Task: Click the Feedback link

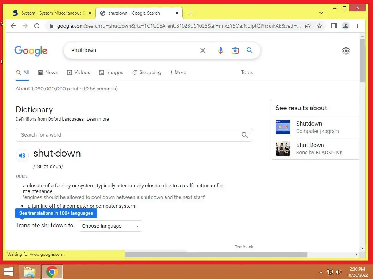Action: [244, 247]
